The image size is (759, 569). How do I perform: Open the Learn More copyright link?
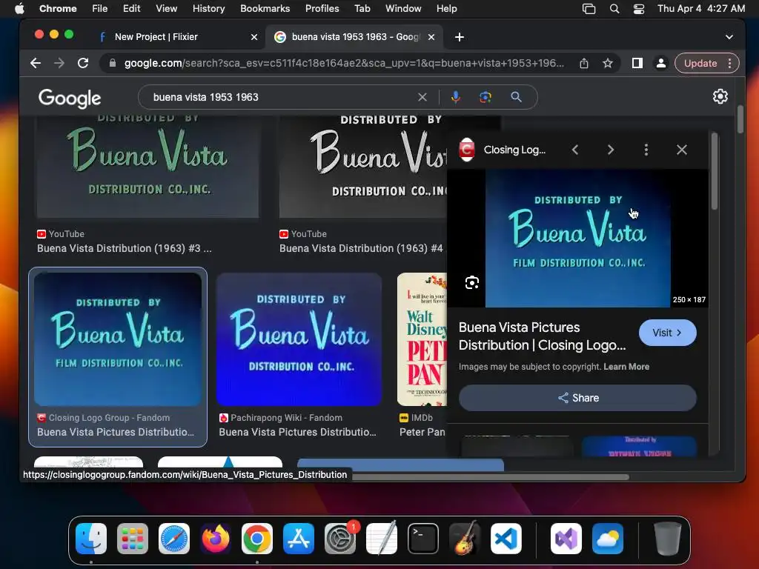click(626, 367)
